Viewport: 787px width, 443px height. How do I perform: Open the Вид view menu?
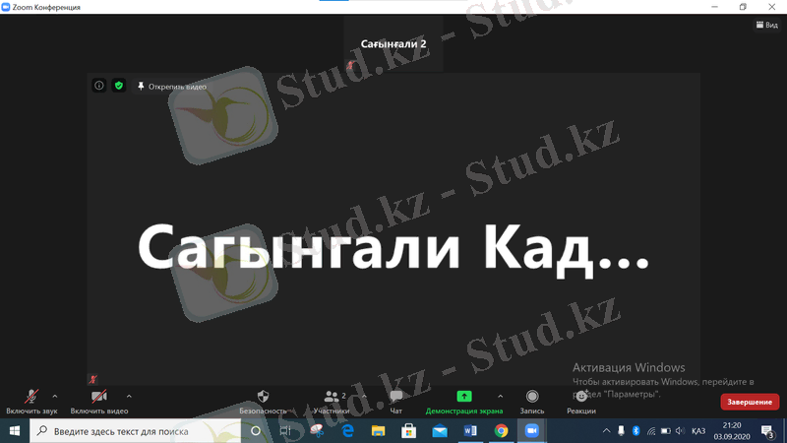click(767, 25)
